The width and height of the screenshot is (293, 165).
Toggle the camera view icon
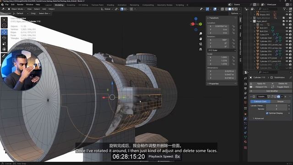click(x=201, y=44)
